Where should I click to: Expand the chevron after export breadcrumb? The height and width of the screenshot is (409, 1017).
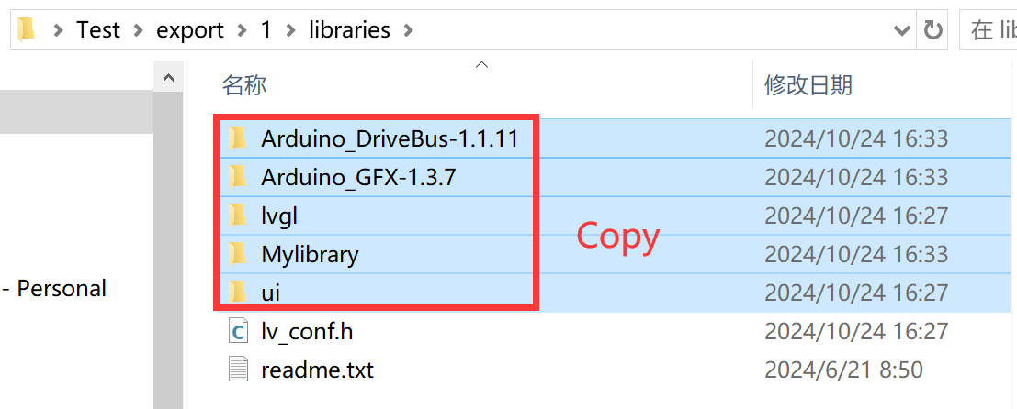tap(242, 29)
